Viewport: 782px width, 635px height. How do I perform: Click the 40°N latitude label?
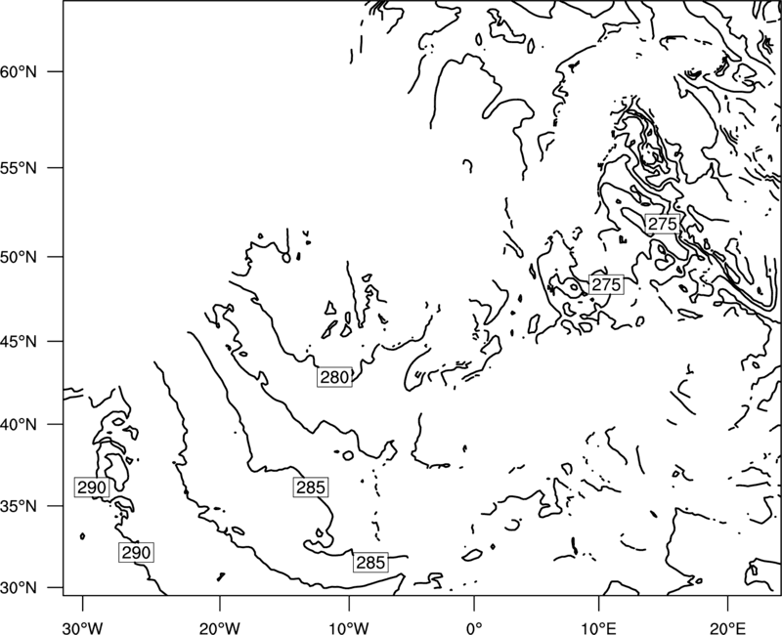(x=18, y=425)
